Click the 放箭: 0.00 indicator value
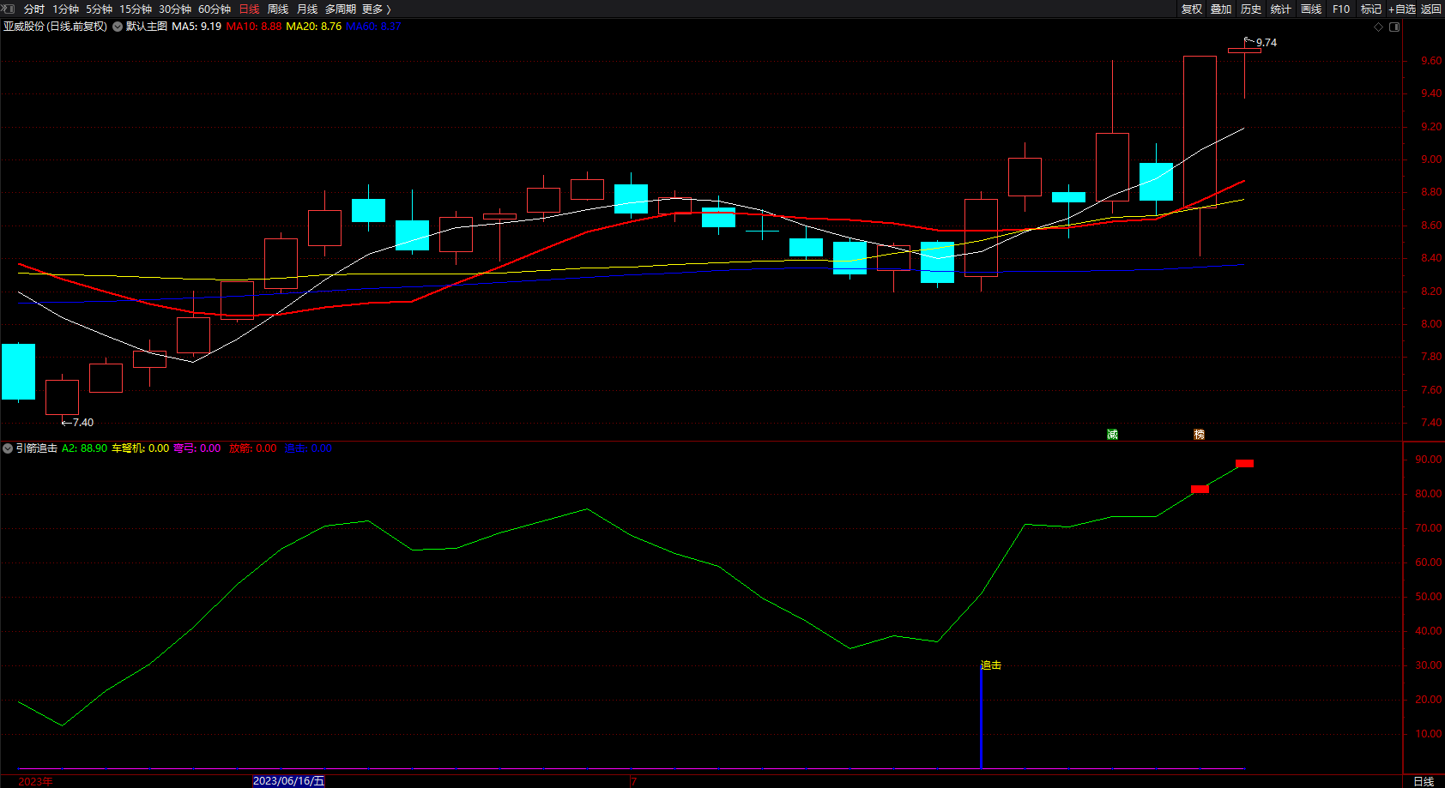Screen dimensions: 1445x788 pos(253,448)
